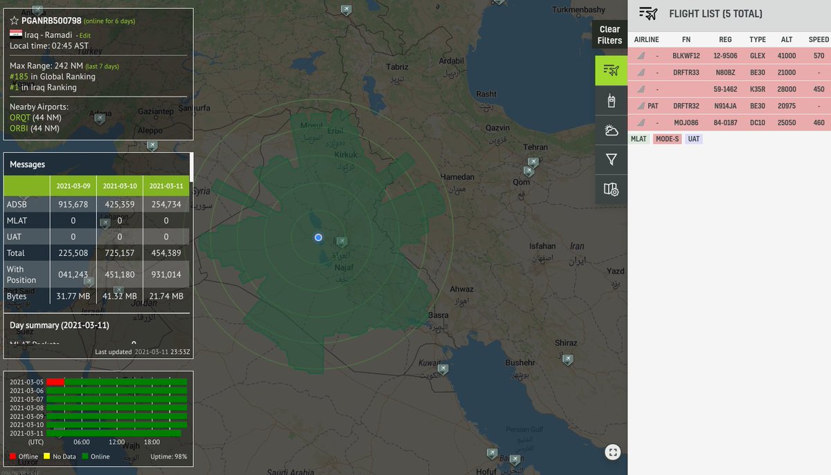Click station name PGANRB500798

[x=51, y=21]
